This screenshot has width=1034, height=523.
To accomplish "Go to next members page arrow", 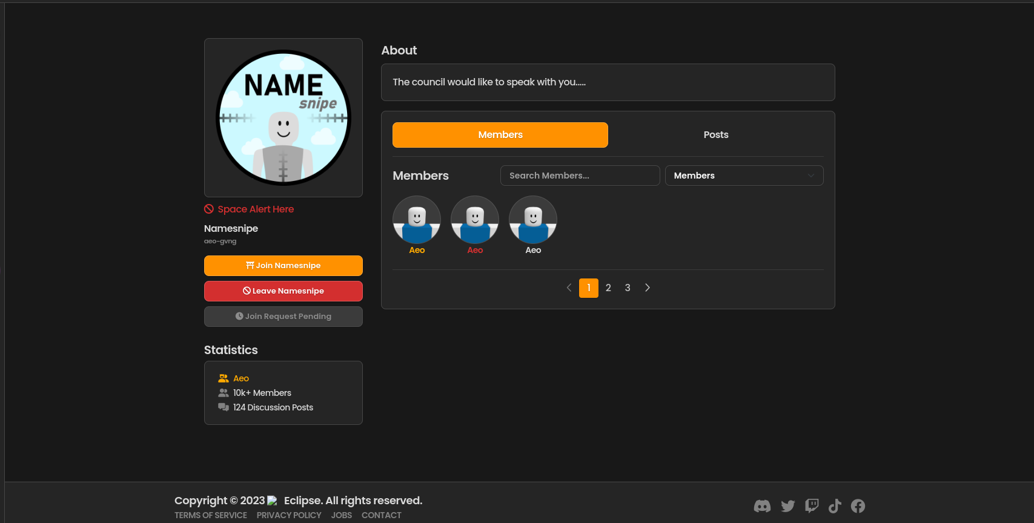I will pos(648,288).
